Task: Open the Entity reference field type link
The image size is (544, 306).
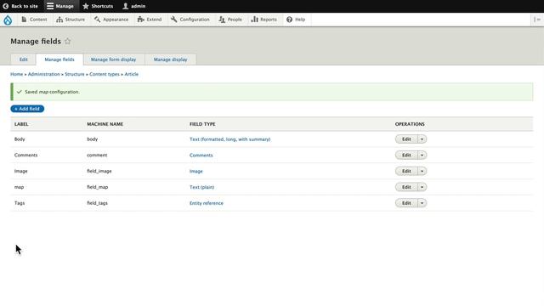Action: (x=206, y=203)
